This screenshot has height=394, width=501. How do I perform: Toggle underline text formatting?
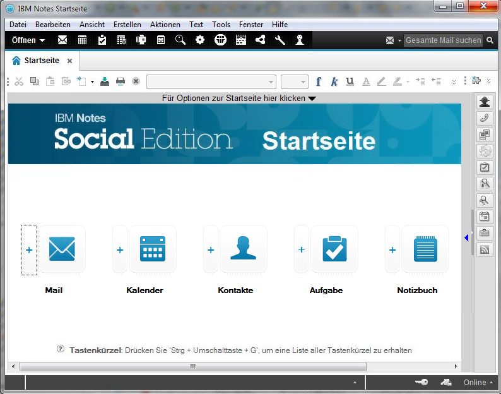point(350,81)
